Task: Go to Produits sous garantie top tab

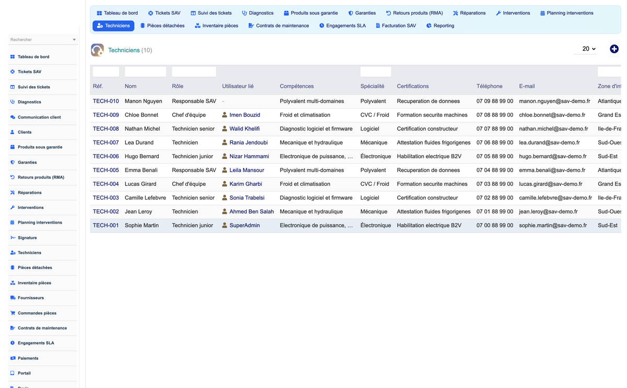Action: pyautogui.click(x=310, y=13)
